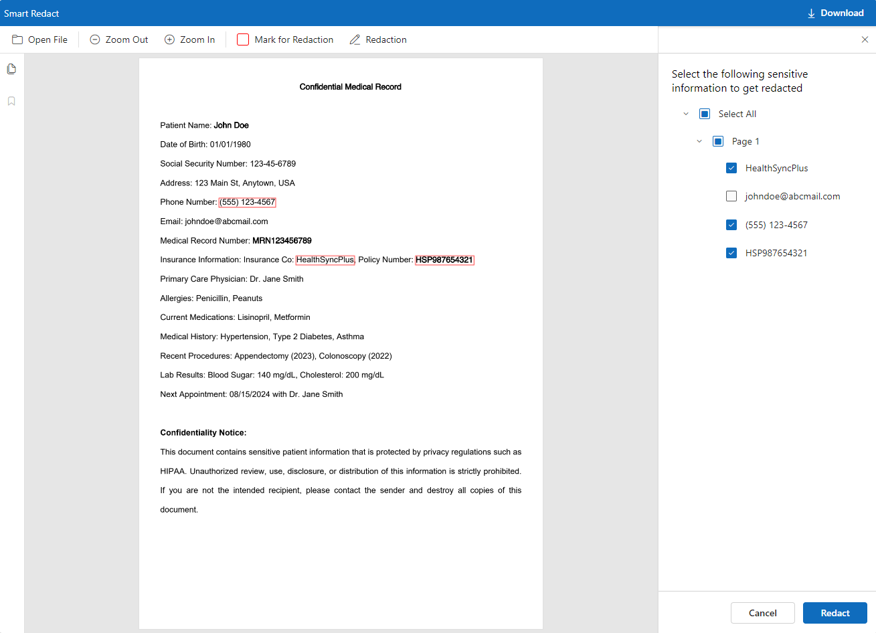Toggle the Select All checkbox
Screen dimensions: 876x633
point(705,114)
